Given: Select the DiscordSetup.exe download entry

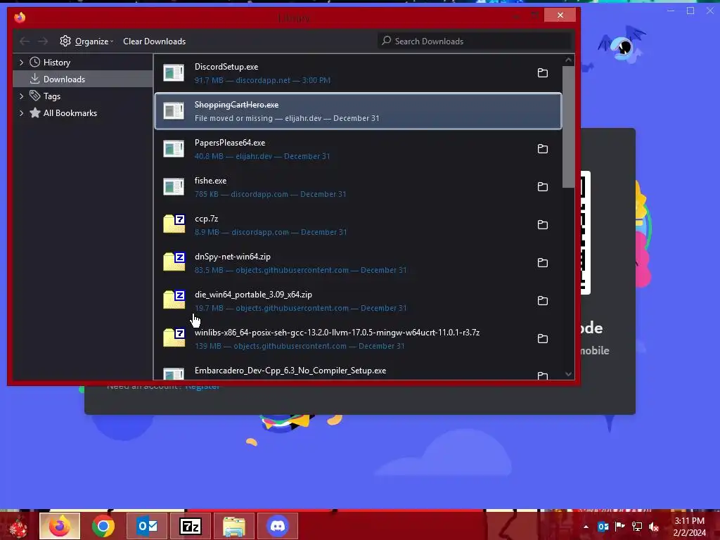Looking at the screenshot, I should [x=358, y=73].
